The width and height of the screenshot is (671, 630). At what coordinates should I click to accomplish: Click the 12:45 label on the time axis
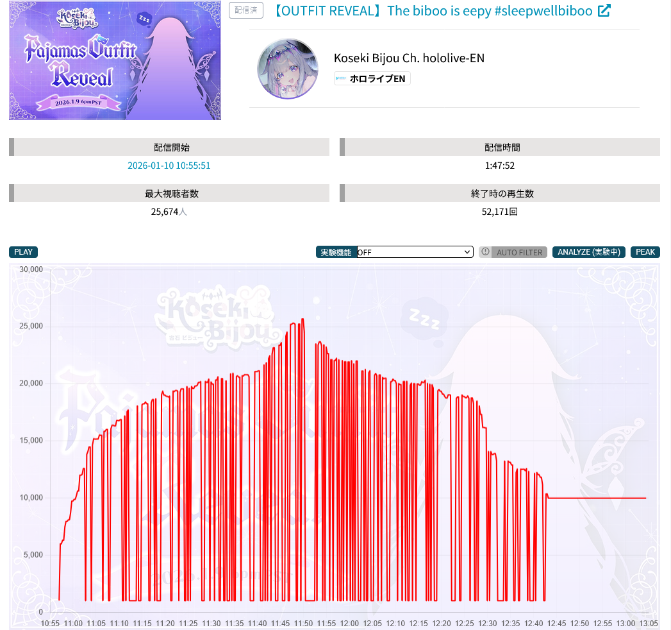click(556, 624)
